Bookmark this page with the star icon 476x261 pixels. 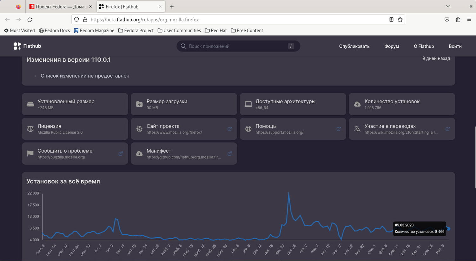click(400, 20)
